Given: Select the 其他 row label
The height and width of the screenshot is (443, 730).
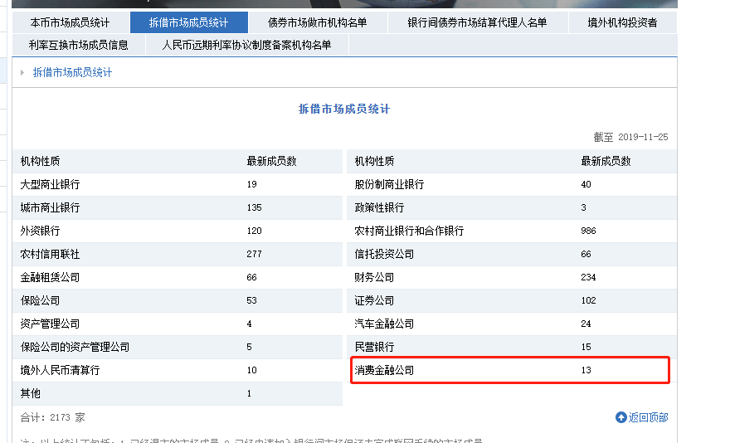Looking at the screenshot, I should click(x=30, y=393).
